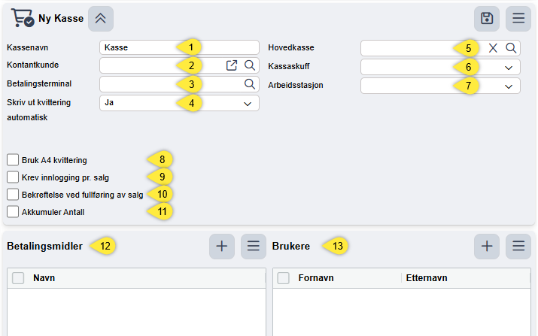Click the save disk icon
Viewport: 538px width, 336px height.
[487, 19]
